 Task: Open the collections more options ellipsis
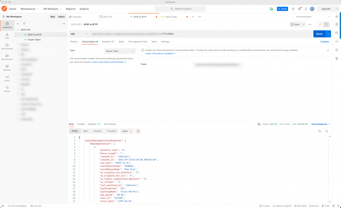[64, 24]
